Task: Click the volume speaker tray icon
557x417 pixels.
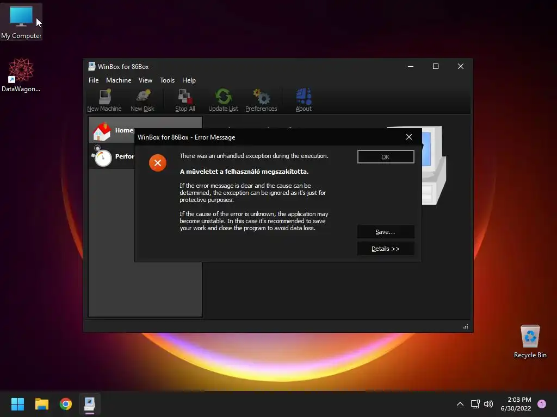Action: tap(488, 404)
